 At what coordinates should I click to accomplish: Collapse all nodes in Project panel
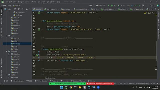(22, 9)
